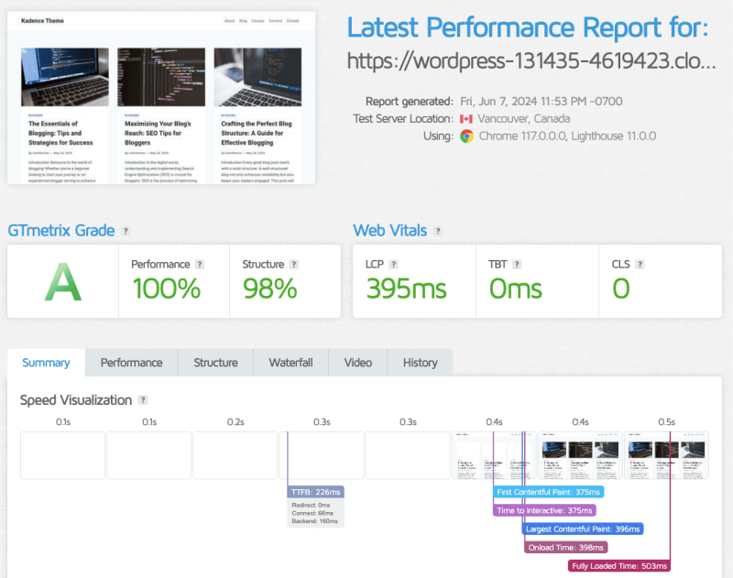The width and height of the screenshot is (733, 578).
Task: Select the Summary tab
Action: 46,363
